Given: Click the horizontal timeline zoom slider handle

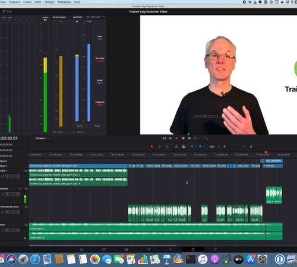Looking at the screenshot, I should pos(251,147).
